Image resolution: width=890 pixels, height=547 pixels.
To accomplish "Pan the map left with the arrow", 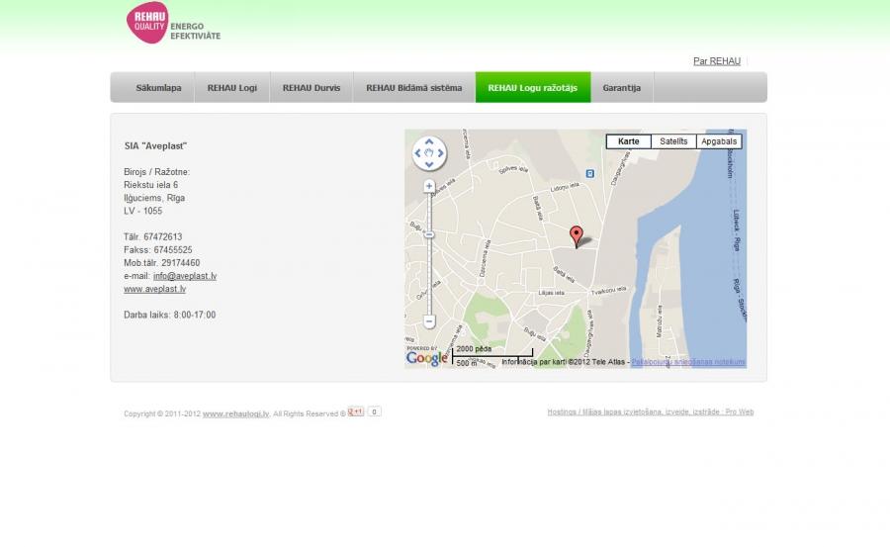I will click(x=418, y=152).
